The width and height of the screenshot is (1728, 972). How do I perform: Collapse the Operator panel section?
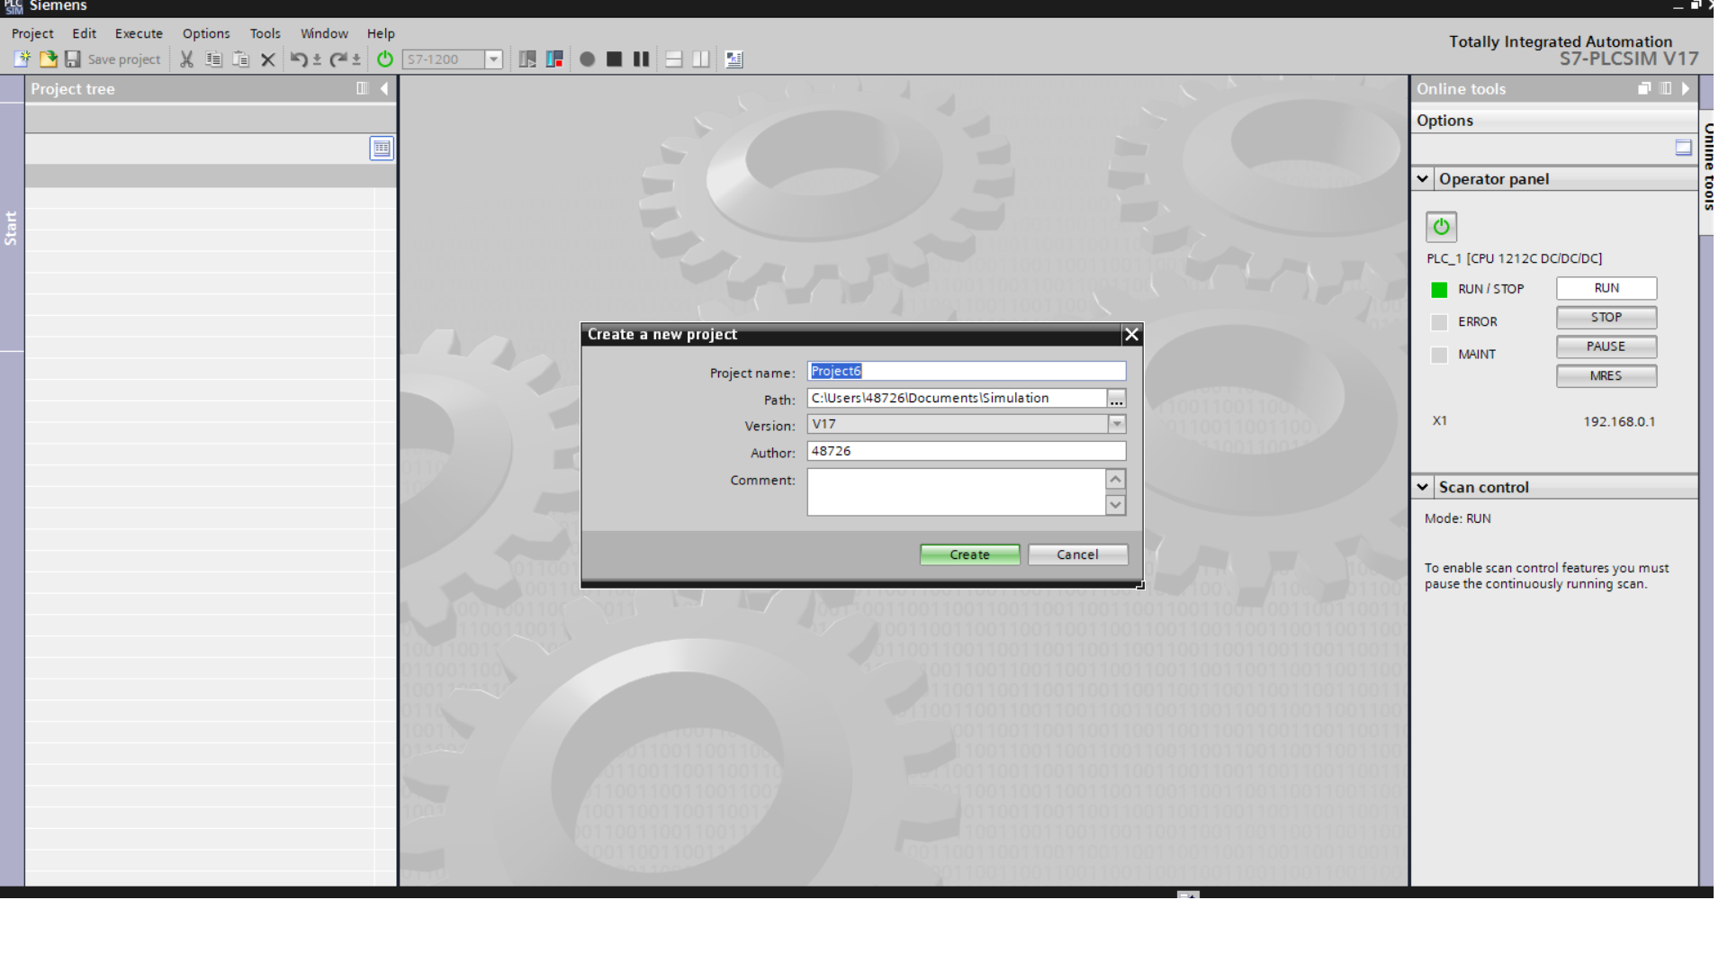point(1422,178)
